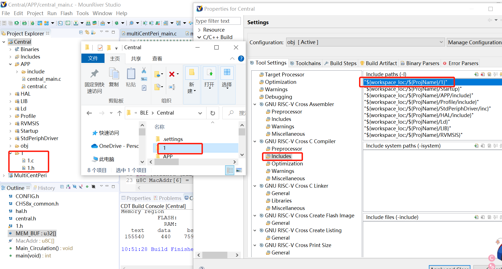502x269 pixels.
Task: Open the Error Parsers tab
Action: click(460, 63)
